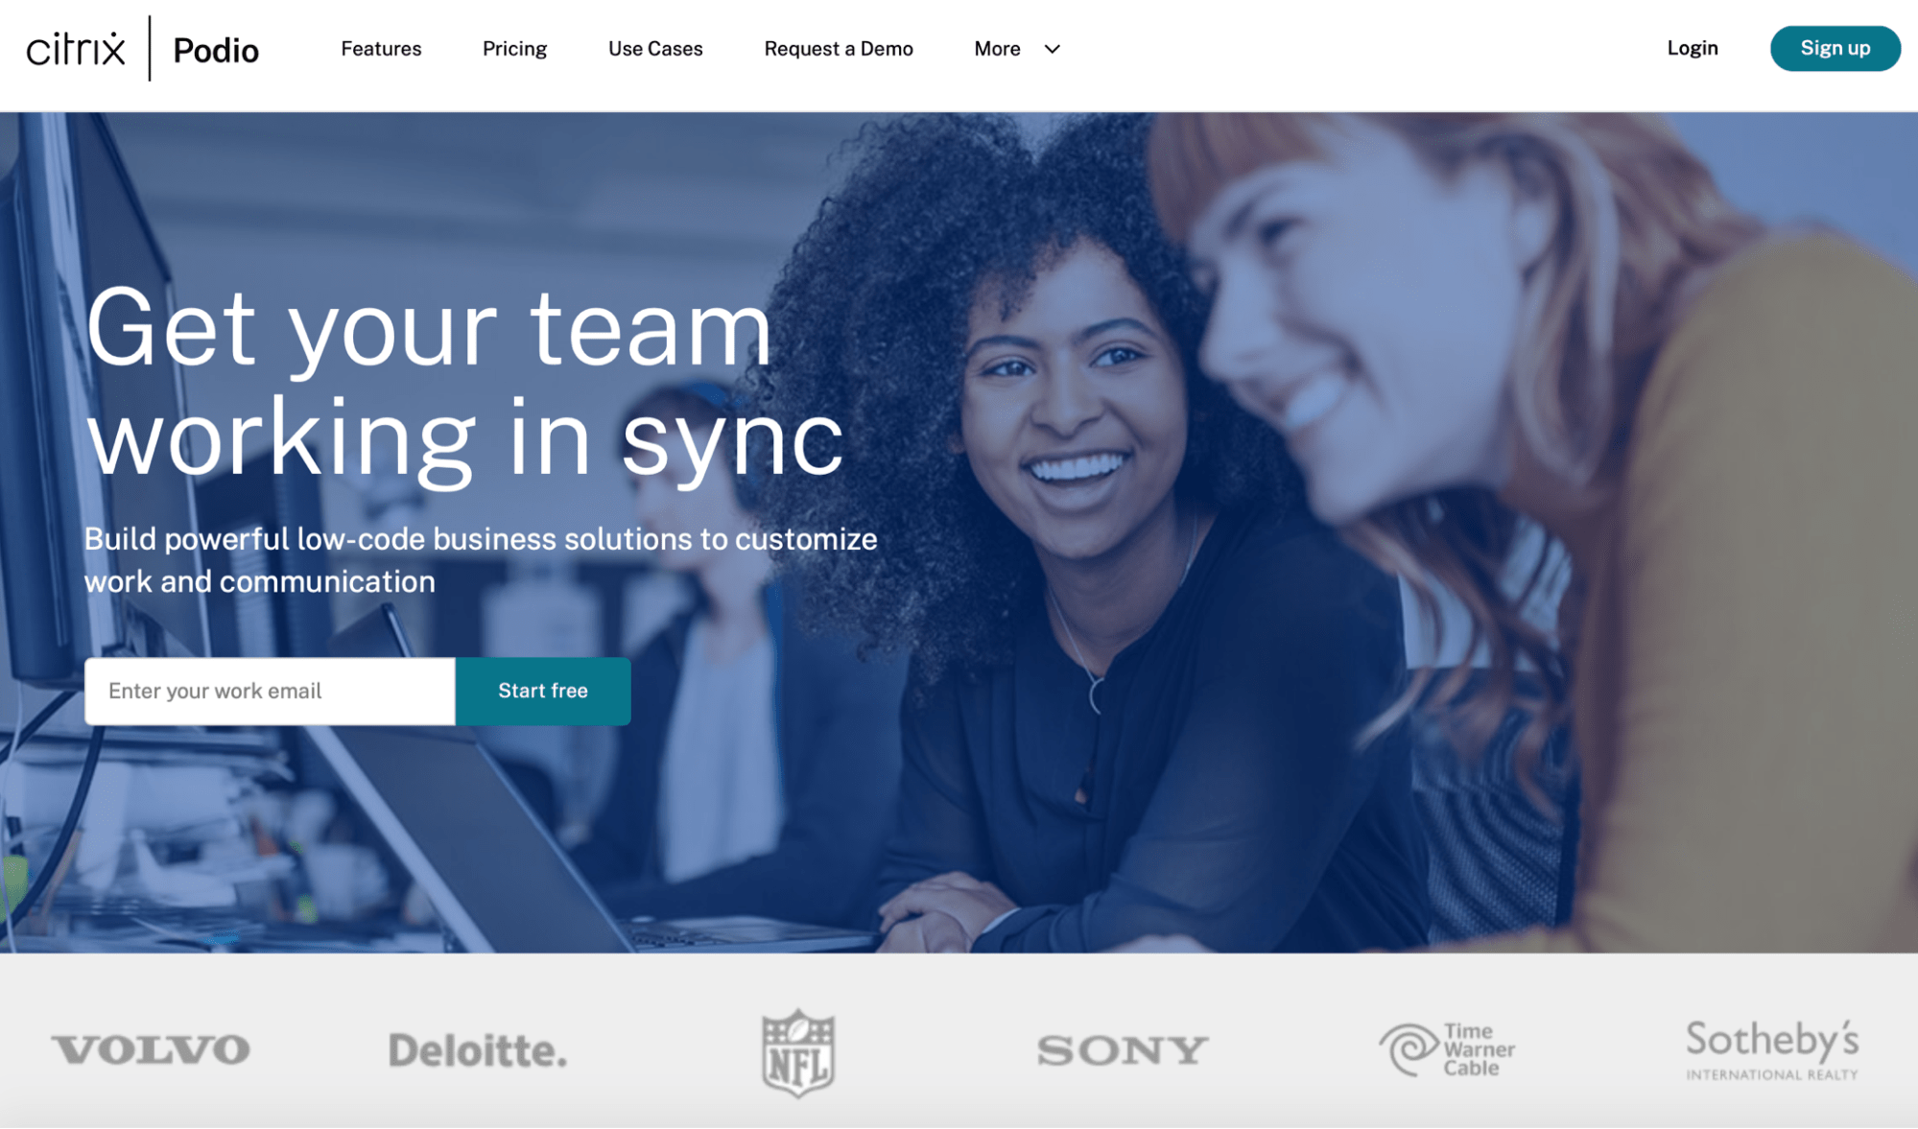Image resolution: width=1918 pixels, height=1129 pixels.
Task: Click the Start free button
Action: tap(543, 691)
